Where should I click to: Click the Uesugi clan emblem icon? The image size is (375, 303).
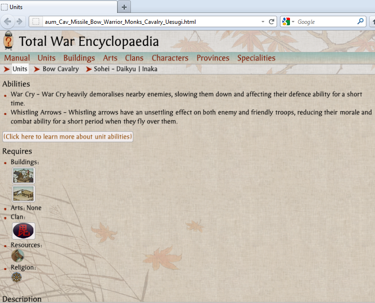click(x=23, y=231)
